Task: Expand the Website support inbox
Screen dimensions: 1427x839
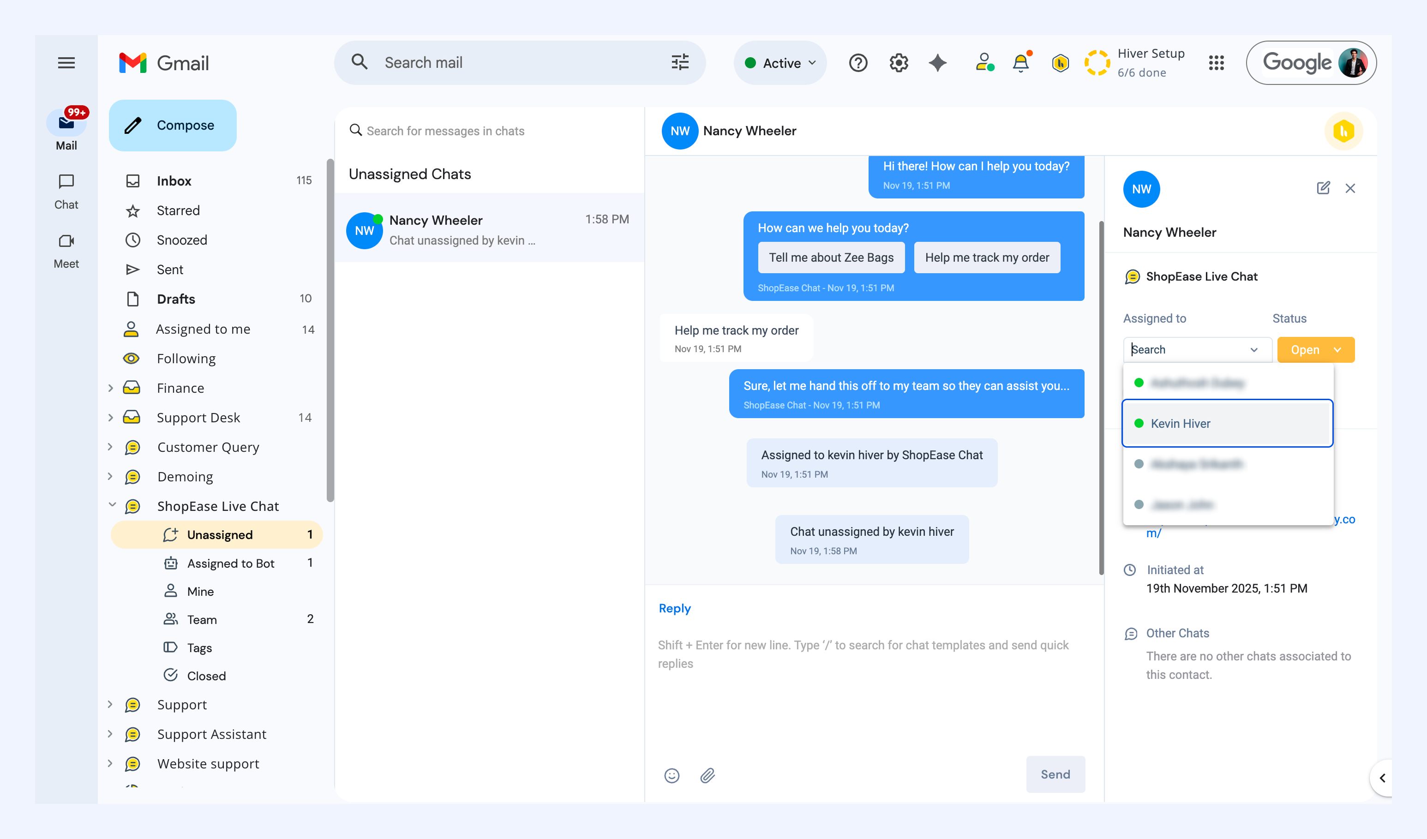Action: coord(110,763)
